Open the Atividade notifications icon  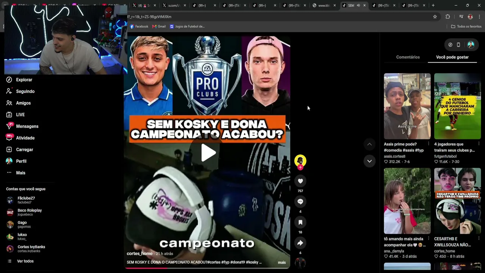pyautogui.click(x=9, y=138)
